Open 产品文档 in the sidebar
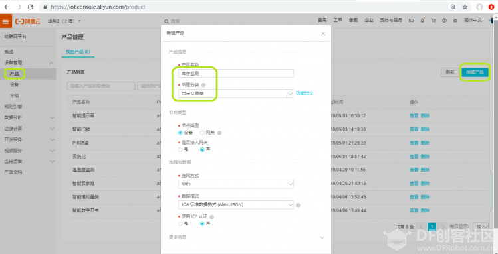Screen dimensions: 498x254 click(x=13, y=172)
